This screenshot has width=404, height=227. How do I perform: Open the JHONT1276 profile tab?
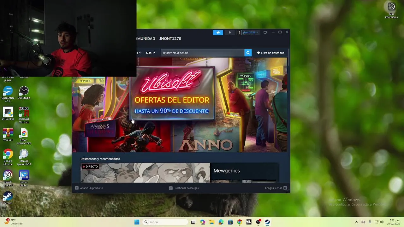click(x=170, y=38)
